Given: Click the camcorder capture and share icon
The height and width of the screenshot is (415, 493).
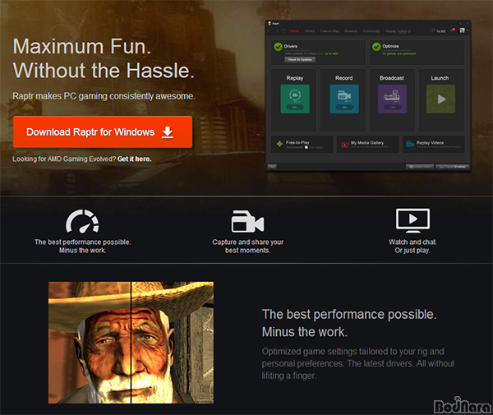Looking at the screenshot, I should tap(247, 221).
